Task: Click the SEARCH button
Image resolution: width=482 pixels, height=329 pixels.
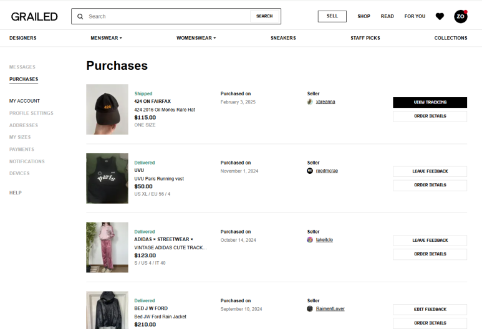Action: (x=264, y=16)
